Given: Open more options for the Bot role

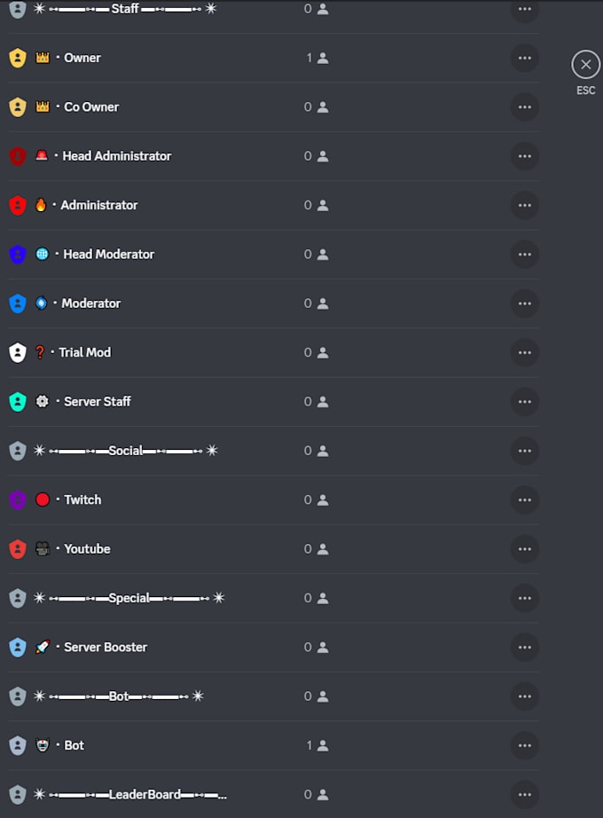Looking at the screenshot, I should 524,745.
